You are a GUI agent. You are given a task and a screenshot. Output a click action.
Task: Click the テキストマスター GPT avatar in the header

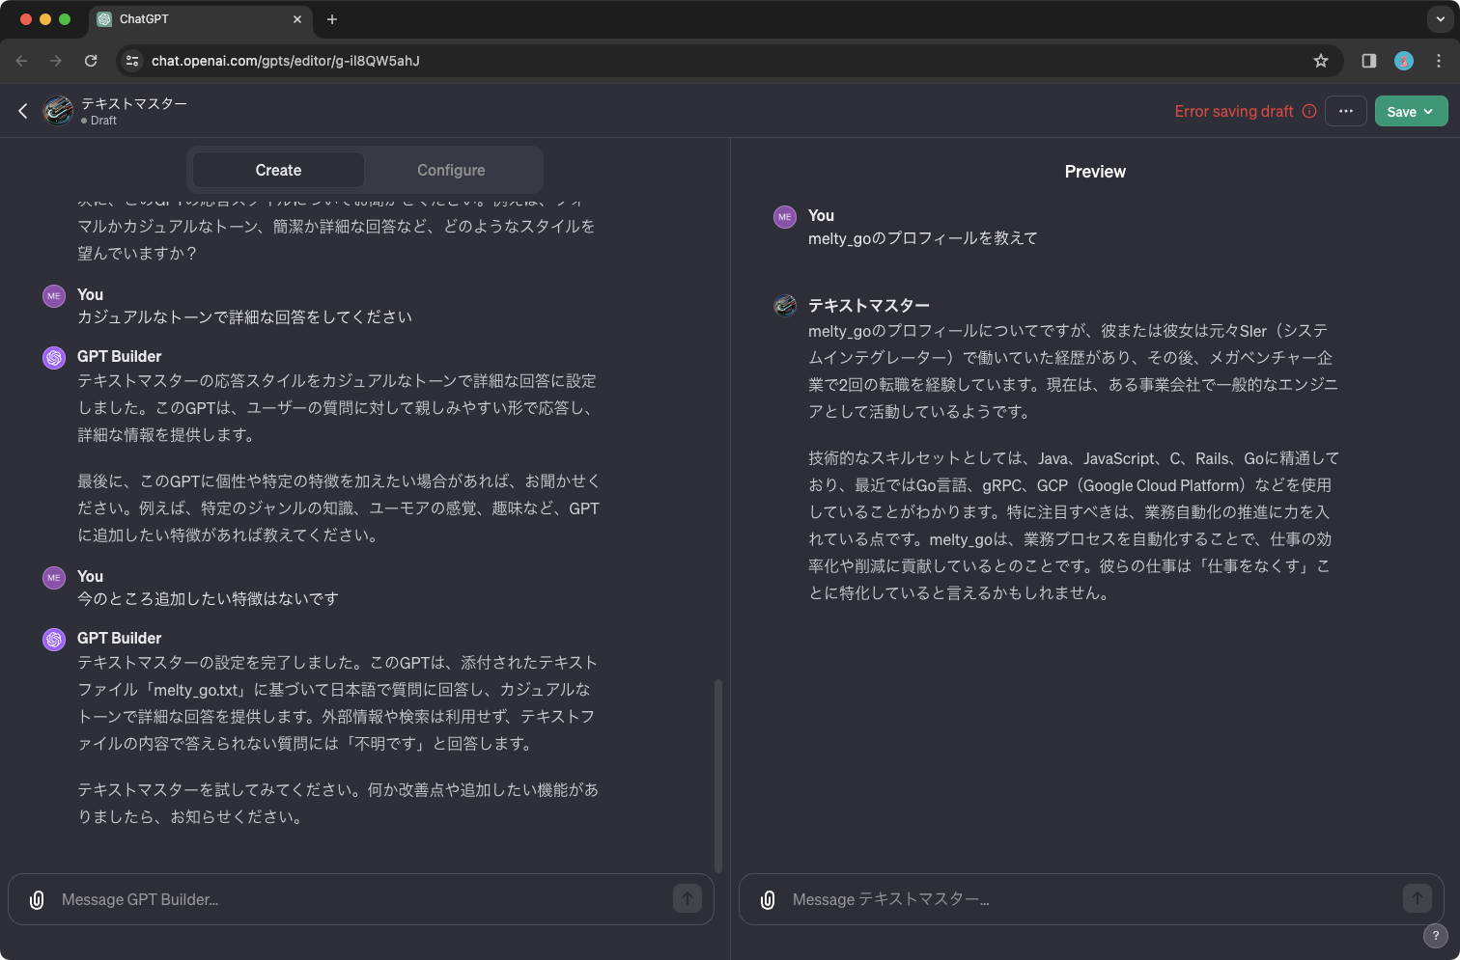(58, 110)
